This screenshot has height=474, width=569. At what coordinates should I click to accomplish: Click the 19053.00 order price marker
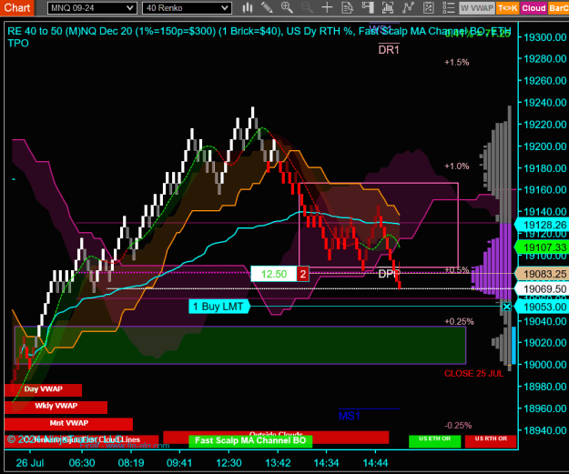pos(542,307)
